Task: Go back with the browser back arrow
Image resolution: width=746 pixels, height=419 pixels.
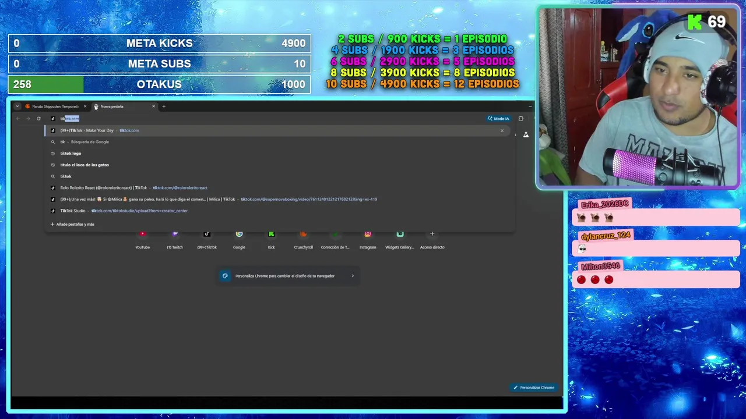Action: pyautogui.click(x=18, y=119)
